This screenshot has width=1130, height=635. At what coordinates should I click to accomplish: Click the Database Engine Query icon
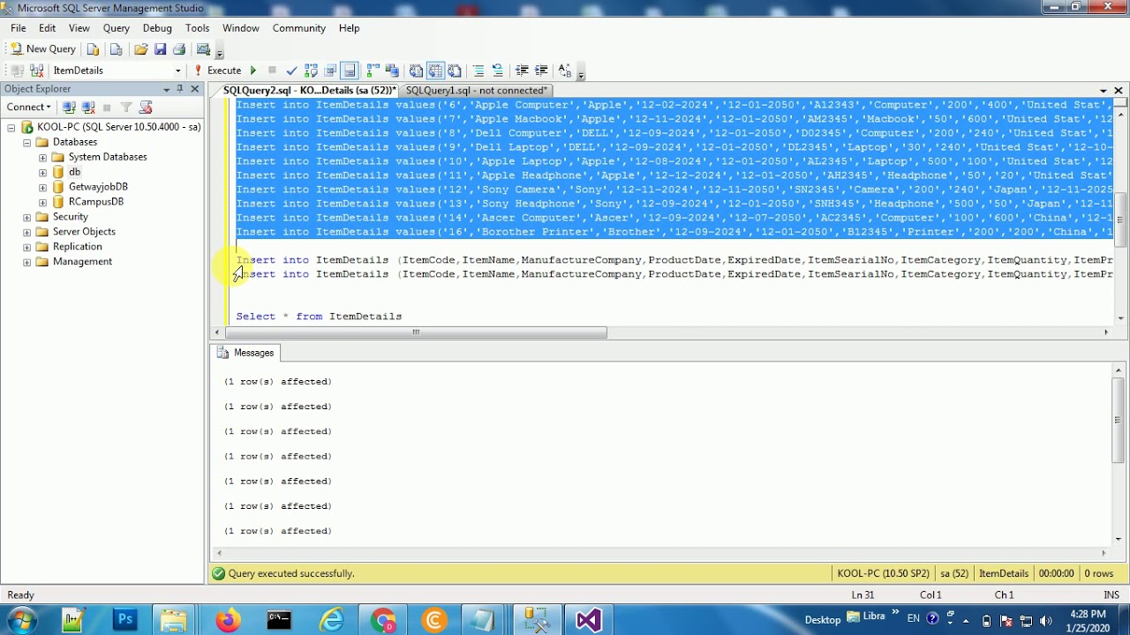pyautogui.click(x=93, y=49)
